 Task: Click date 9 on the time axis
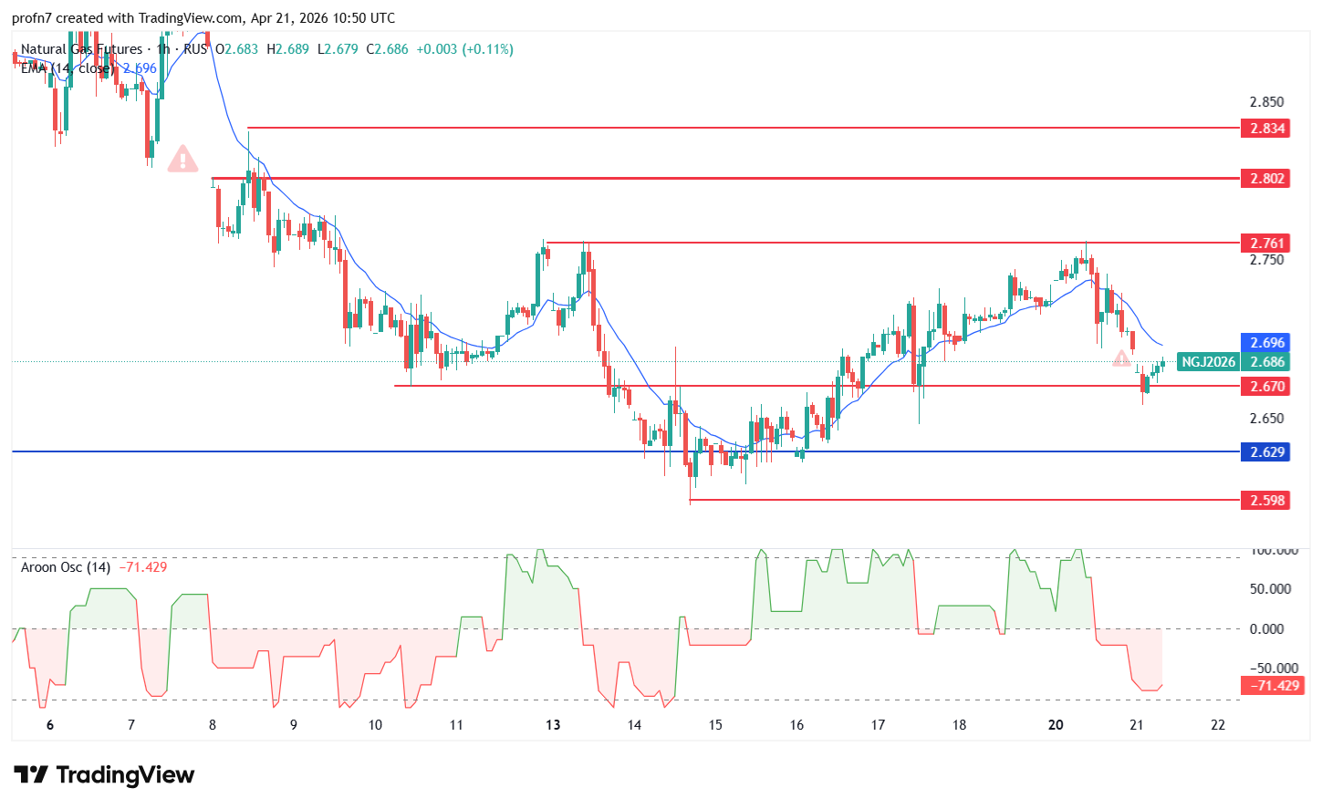coord(294,725)
